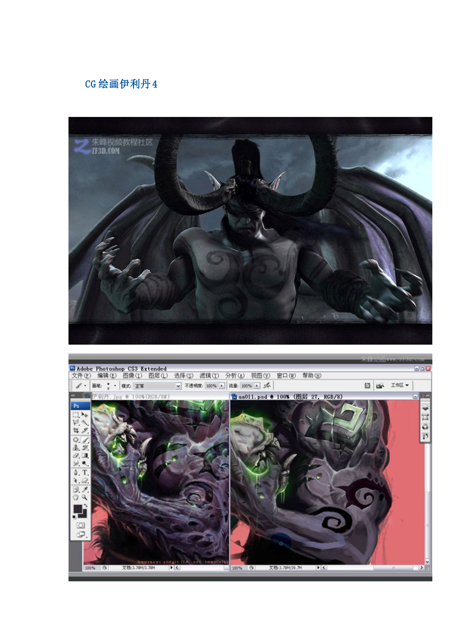Toggle the Brushes palette icon in options bar

[x=368, y=385]
